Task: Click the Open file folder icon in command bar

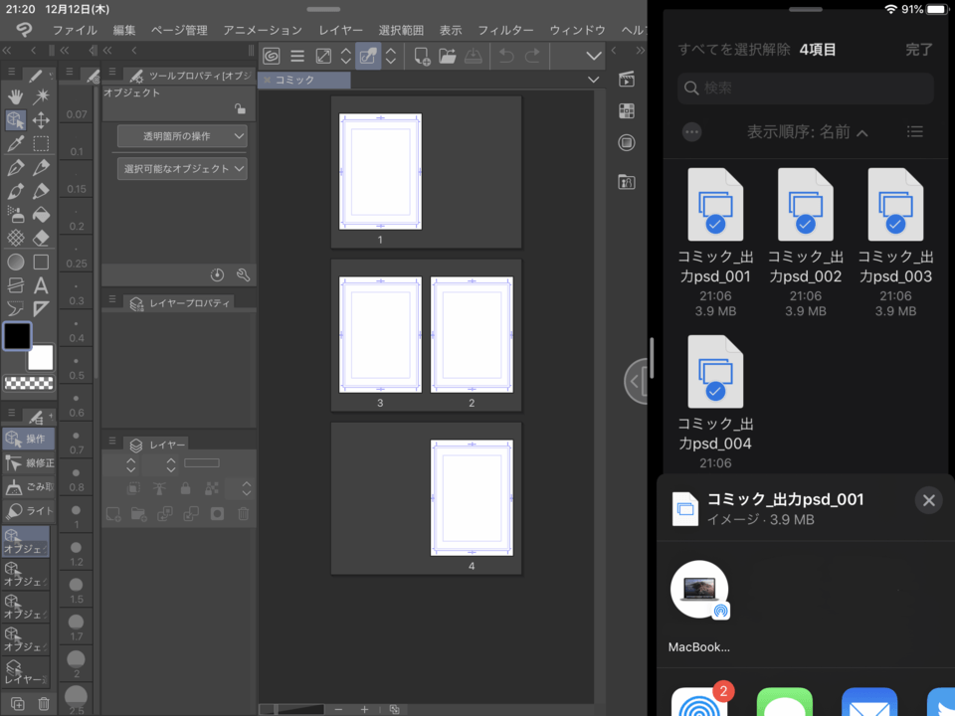Action: (448, 56)
